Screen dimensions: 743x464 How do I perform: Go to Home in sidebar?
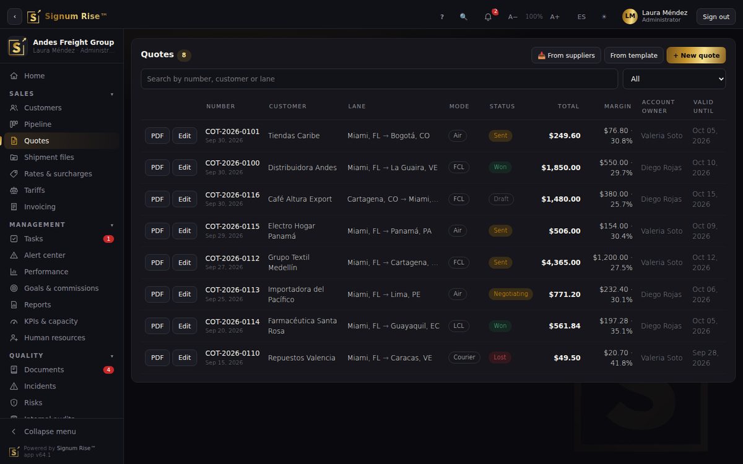61,75
